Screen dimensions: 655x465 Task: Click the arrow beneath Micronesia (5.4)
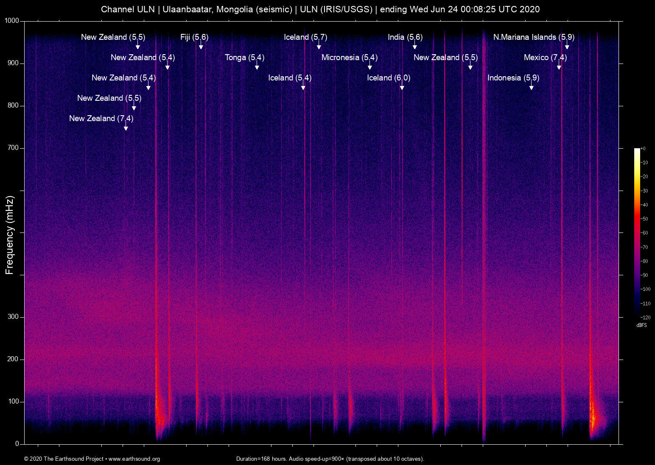coord(369,66)
